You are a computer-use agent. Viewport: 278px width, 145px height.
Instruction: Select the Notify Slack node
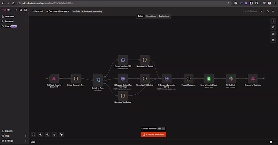click(231, 79)
